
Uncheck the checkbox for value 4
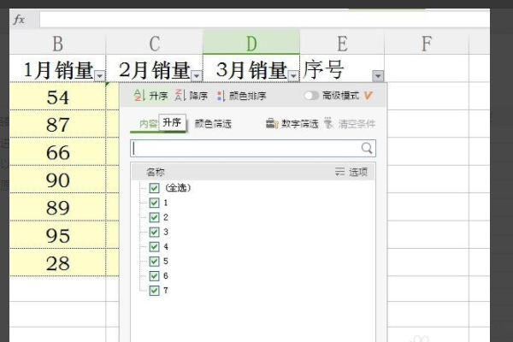(154, 247)
